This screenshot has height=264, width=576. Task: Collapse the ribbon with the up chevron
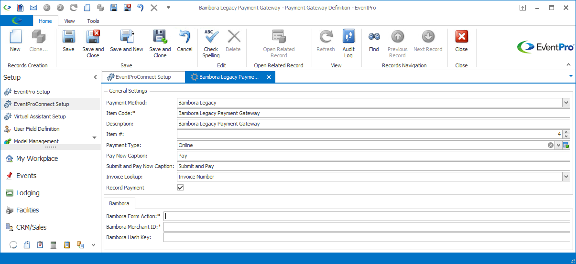click(x=568, y=65)
